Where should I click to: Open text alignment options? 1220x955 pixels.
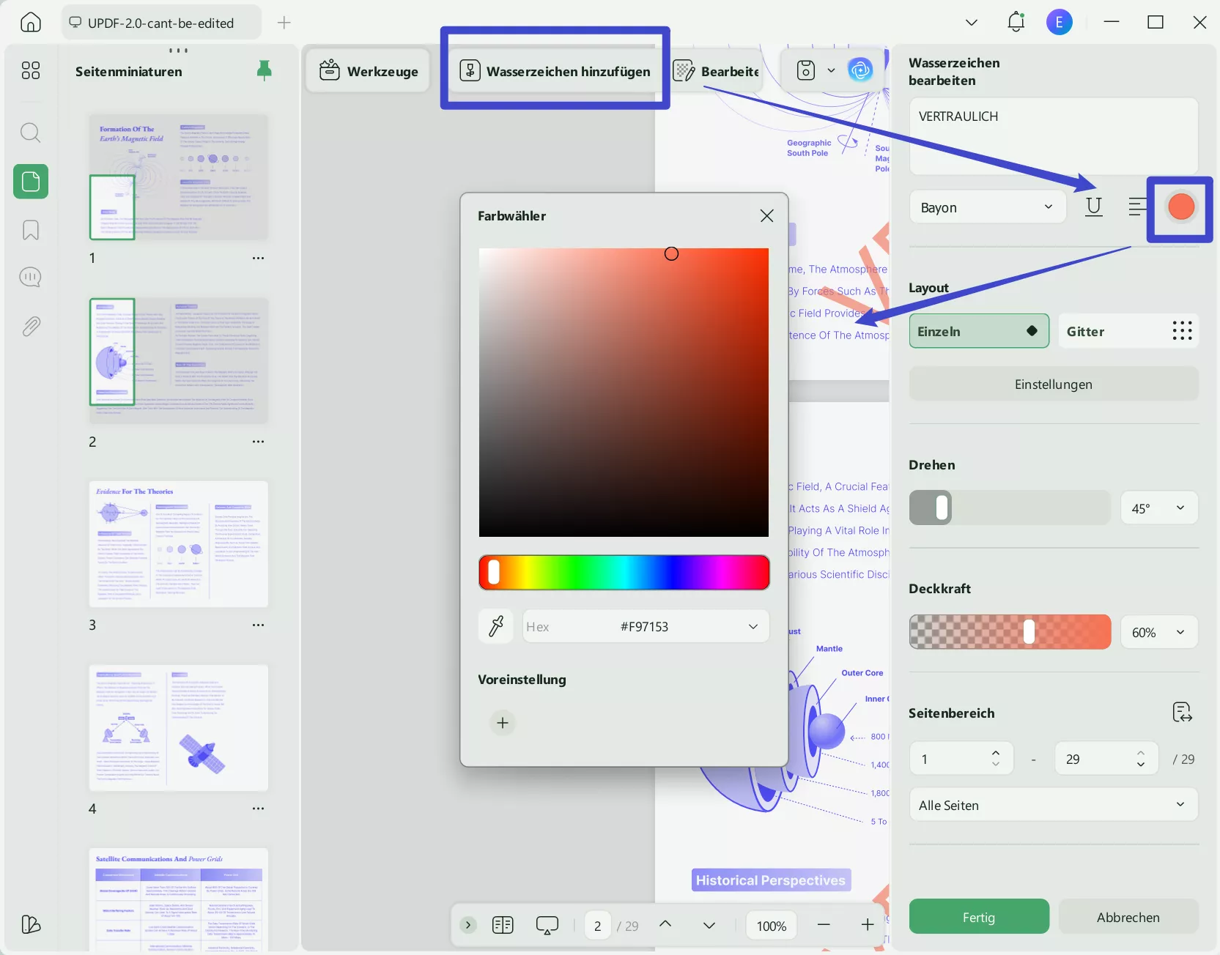click(x=1136, y=207)
